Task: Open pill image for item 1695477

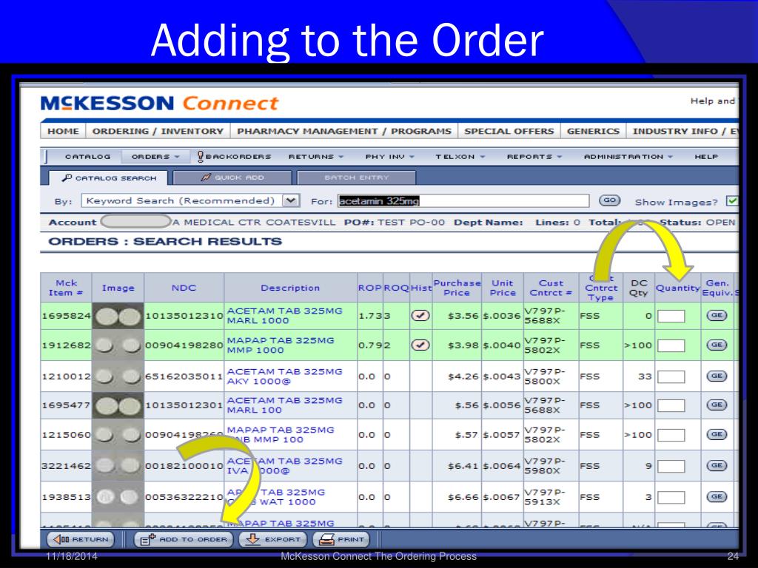Action: click(118, 405)
